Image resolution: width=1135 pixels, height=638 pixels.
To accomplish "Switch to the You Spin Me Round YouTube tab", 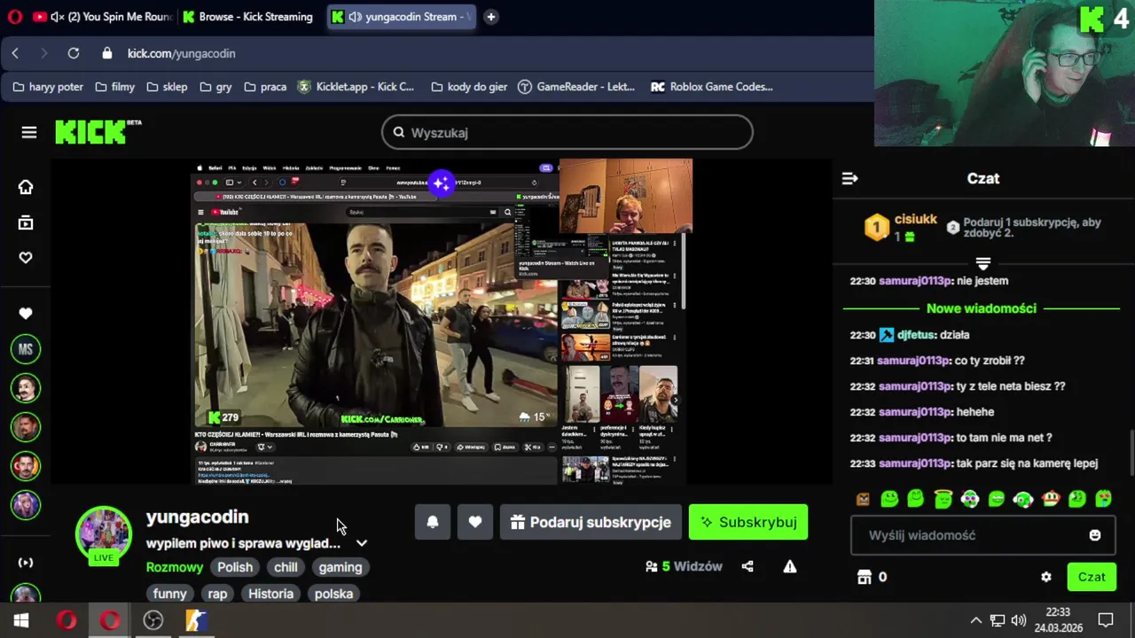I will [x=102, y=17].
